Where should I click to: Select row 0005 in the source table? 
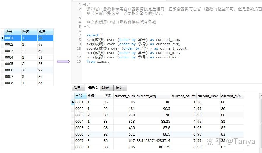coord(27,64)
